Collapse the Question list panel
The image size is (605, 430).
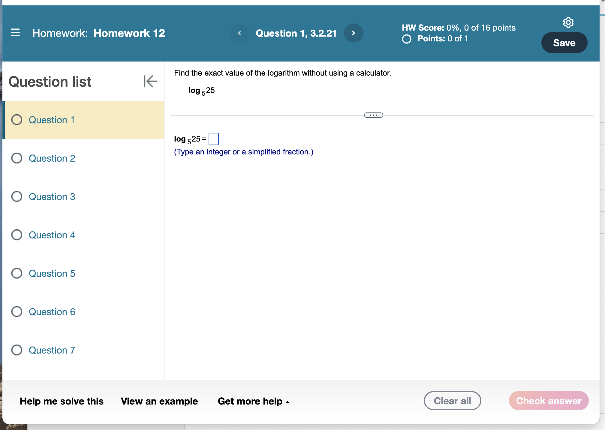click(150, 81)
